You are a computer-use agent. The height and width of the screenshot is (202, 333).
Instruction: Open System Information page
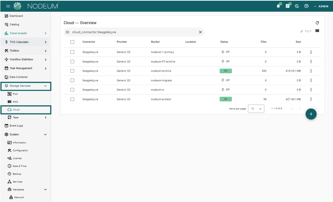coord(19,143)
